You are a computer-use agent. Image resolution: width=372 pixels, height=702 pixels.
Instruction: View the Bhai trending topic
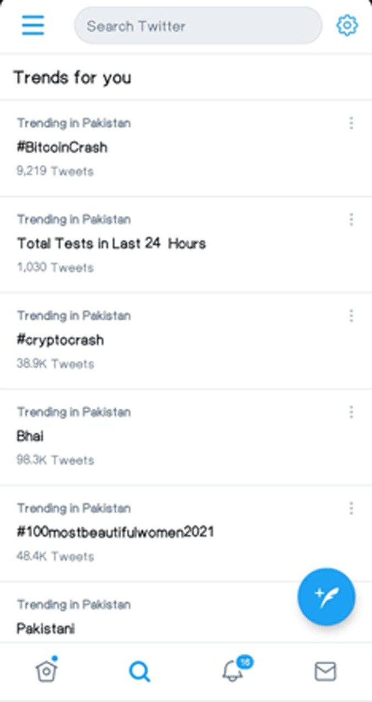tap(30, 437)
